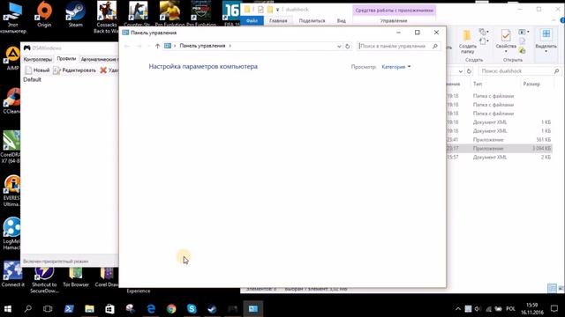This screenshot has height=317, width=565.
Task: Open the EVEREST Ultimate desktop icon
Action: [11, 191]
